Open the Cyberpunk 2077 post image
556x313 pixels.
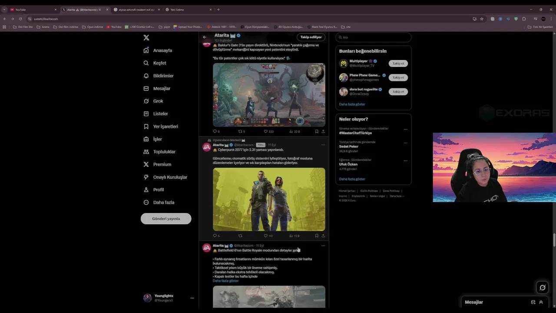pos(269,199)
